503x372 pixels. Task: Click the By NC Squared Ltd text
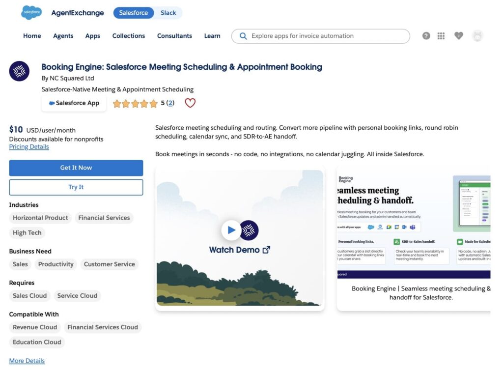(68, 78)
